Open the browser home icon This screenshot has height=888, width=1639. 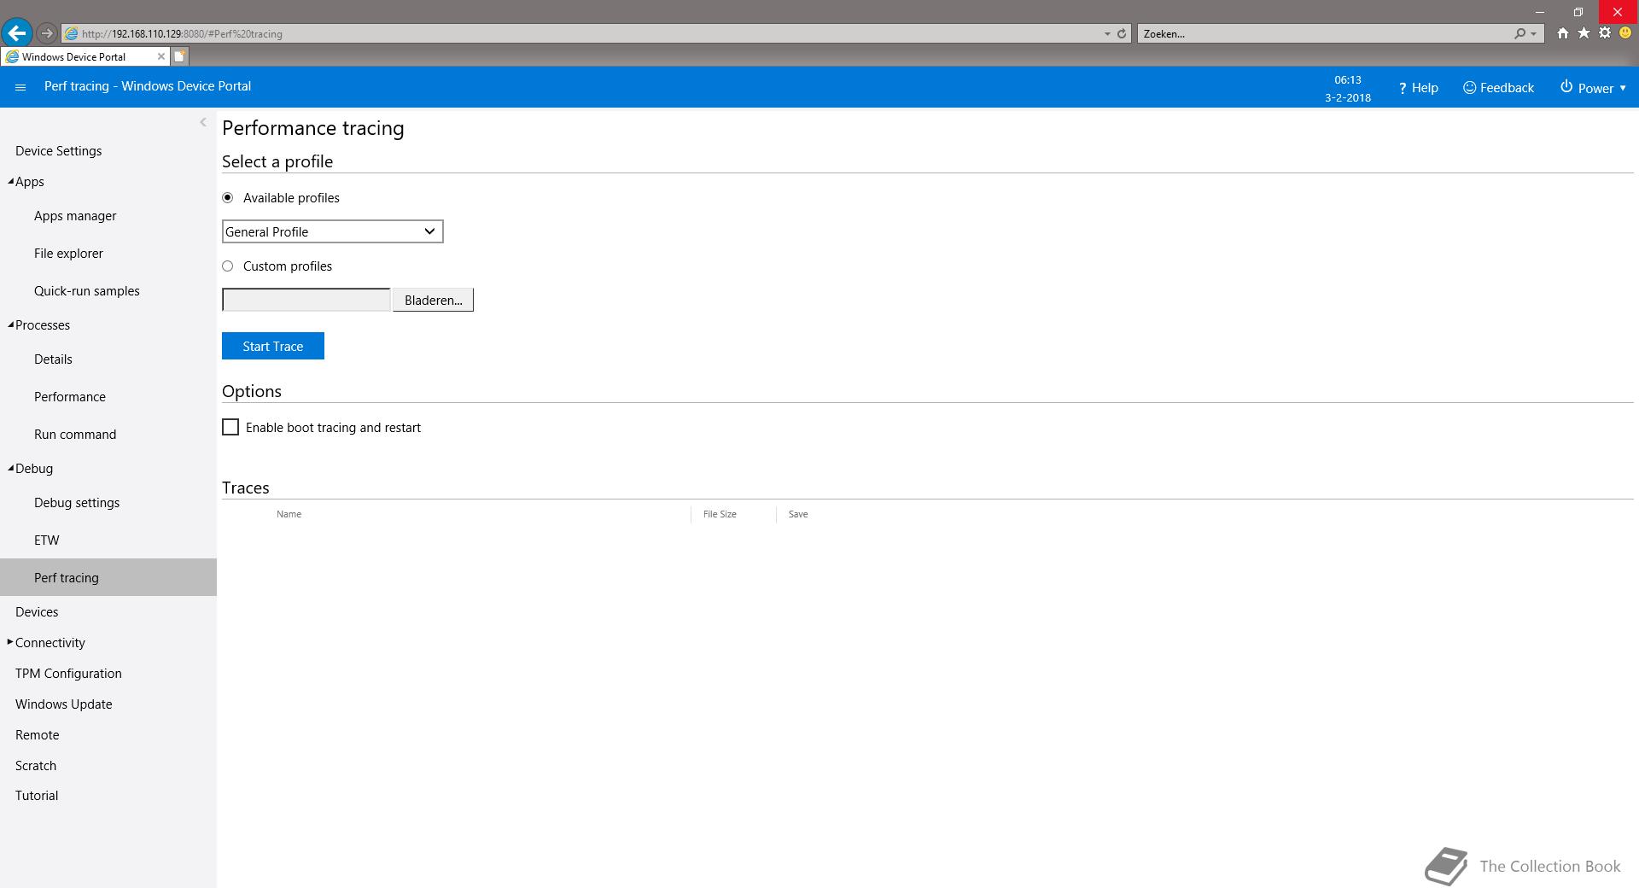coord(1562,33)
